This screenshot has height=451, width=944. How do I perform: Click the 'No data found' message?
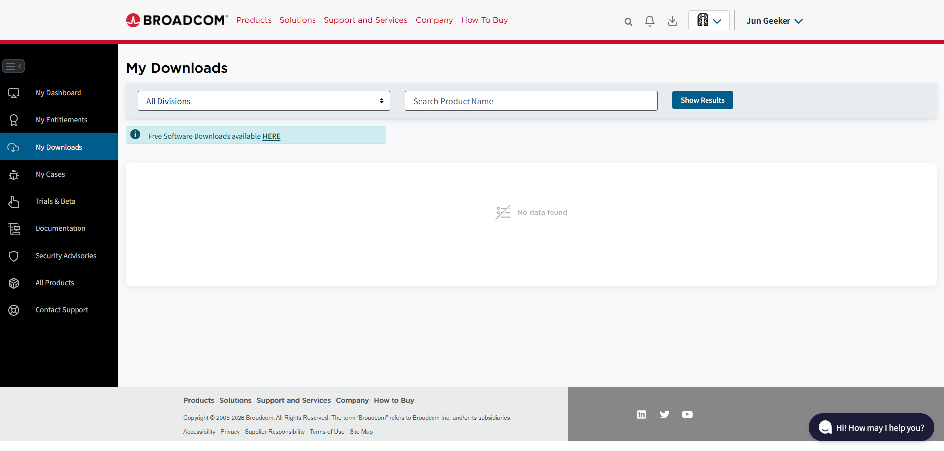coord(542,212)
